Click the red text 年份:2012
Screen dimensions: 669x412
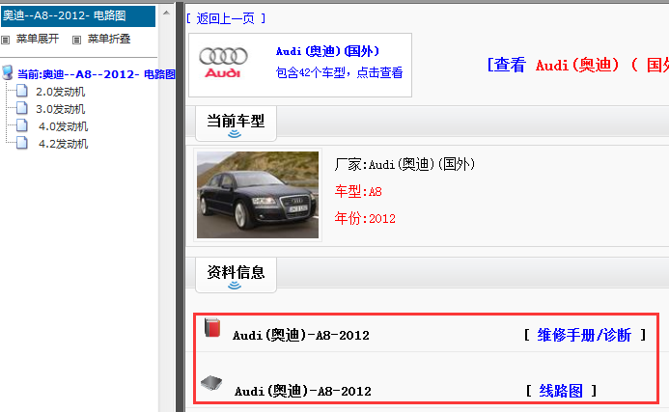365,218
